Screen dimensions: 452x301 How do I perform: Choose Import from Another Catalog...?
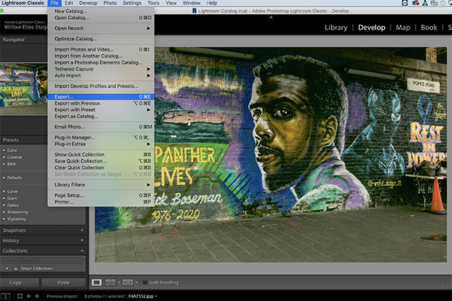coord(101,56)
